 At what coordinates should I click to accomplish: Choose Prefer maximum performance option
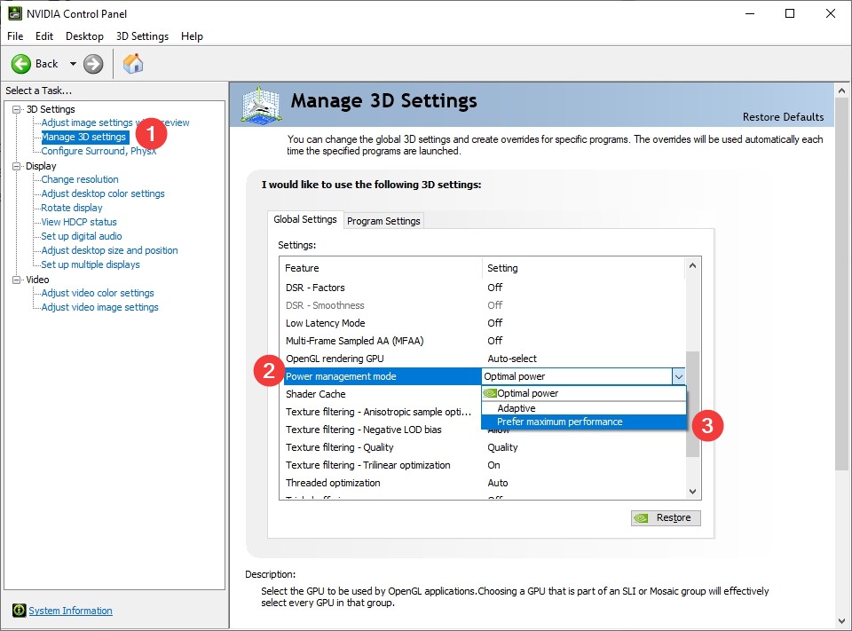(584, 422)
